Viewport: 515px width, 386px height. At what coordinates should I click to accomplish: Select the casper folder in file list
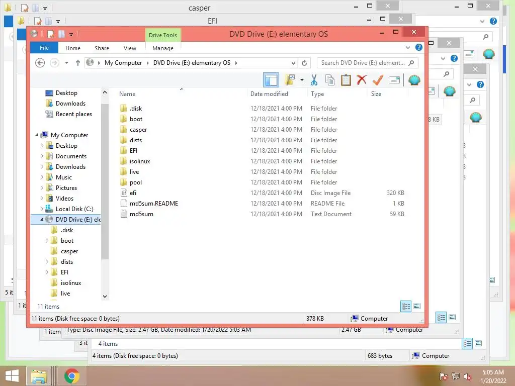pos(138,130)
